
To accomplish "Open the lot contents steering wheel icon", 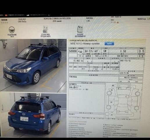I will pos(12,29).
